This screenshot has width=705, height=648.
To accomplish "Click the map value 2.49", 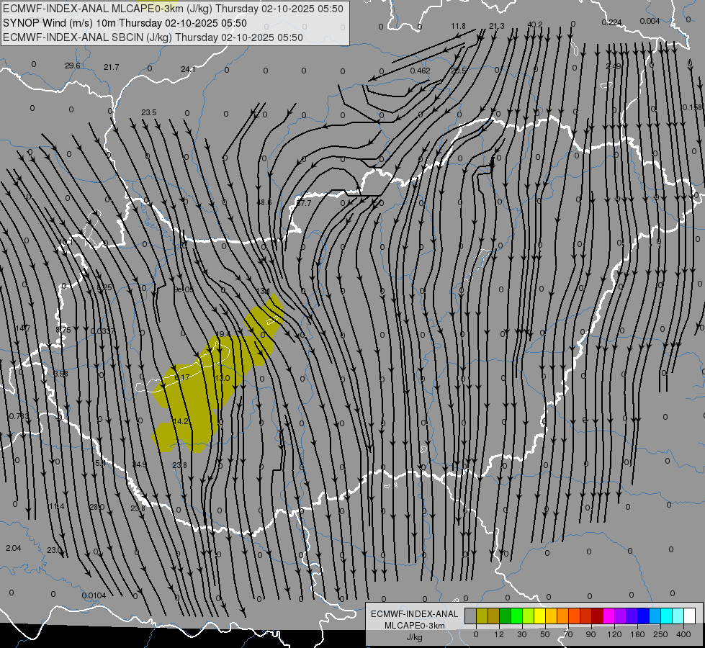I will point(614,66).
